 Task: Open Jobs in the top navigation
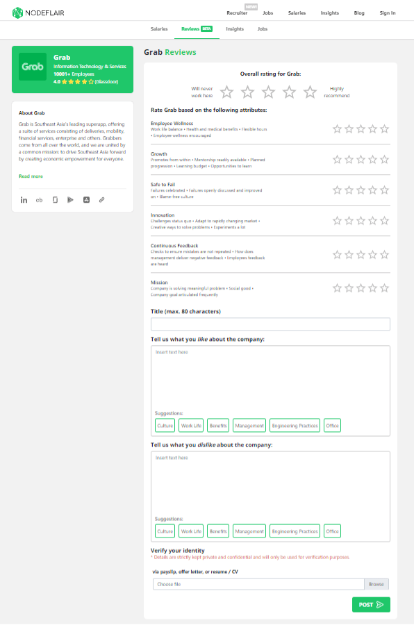click(267, 12)
